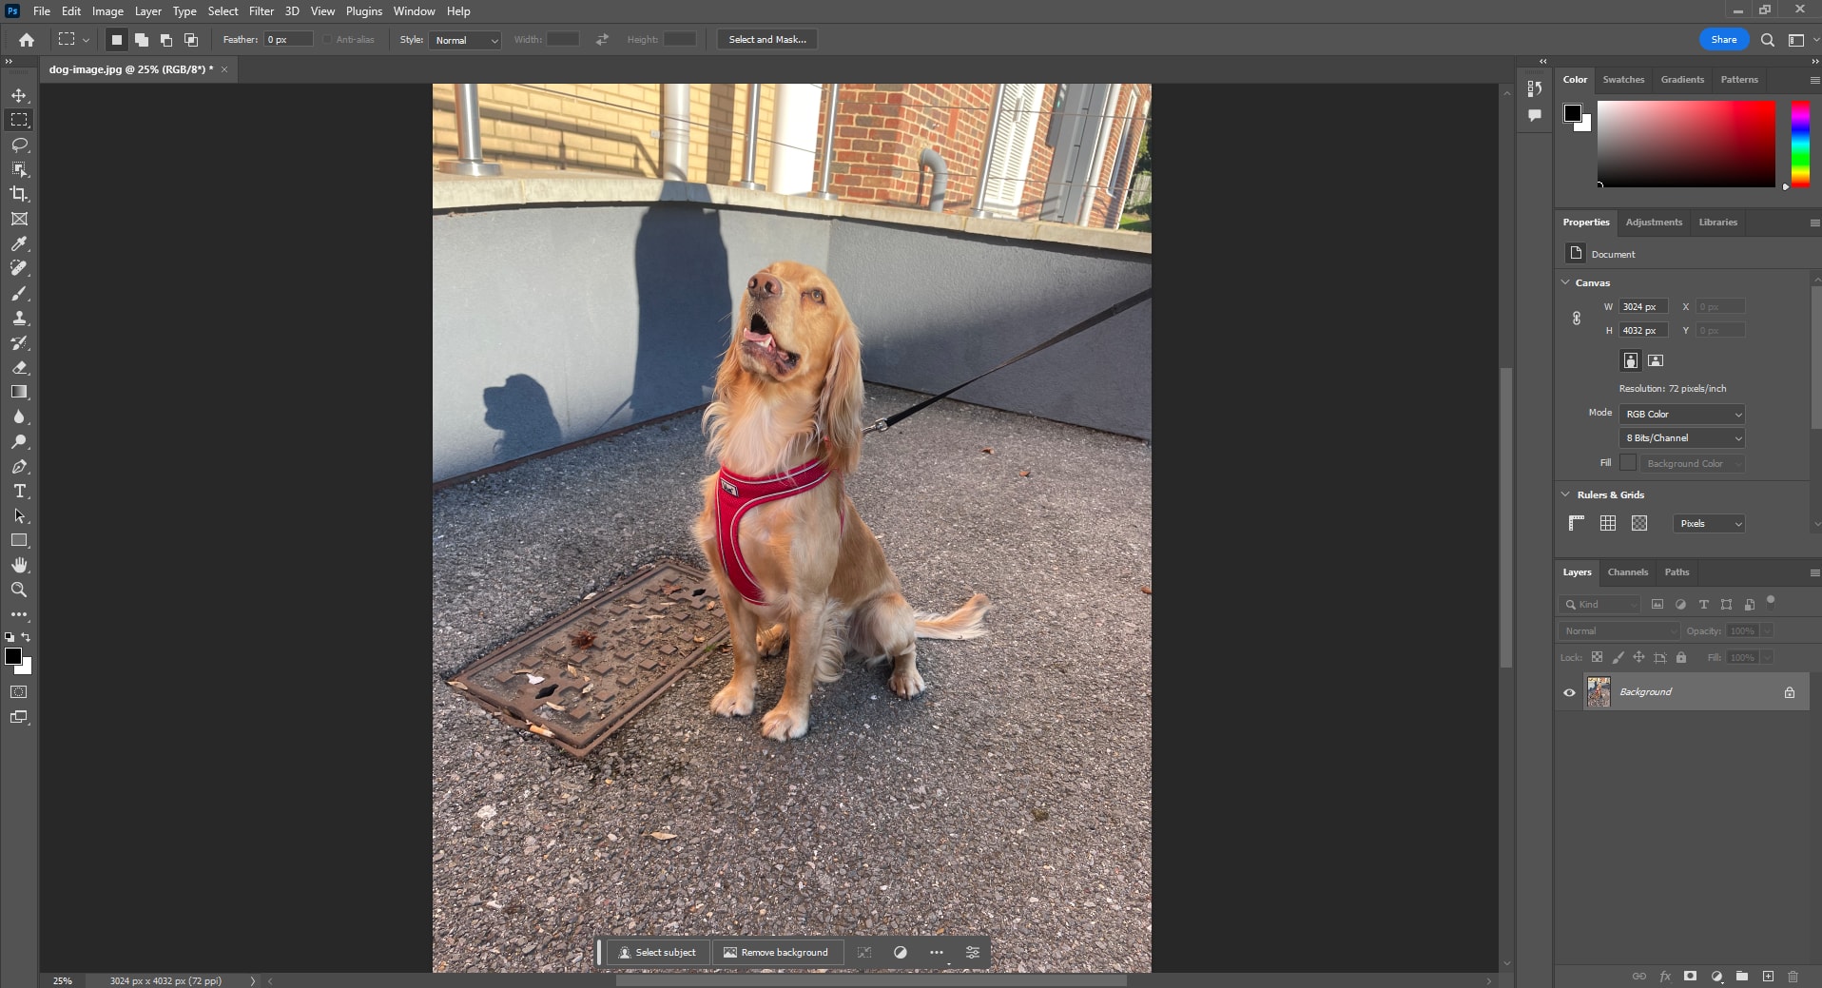Click the Home icon in options bar
The image size is (1822, 988).
[27, 40]
